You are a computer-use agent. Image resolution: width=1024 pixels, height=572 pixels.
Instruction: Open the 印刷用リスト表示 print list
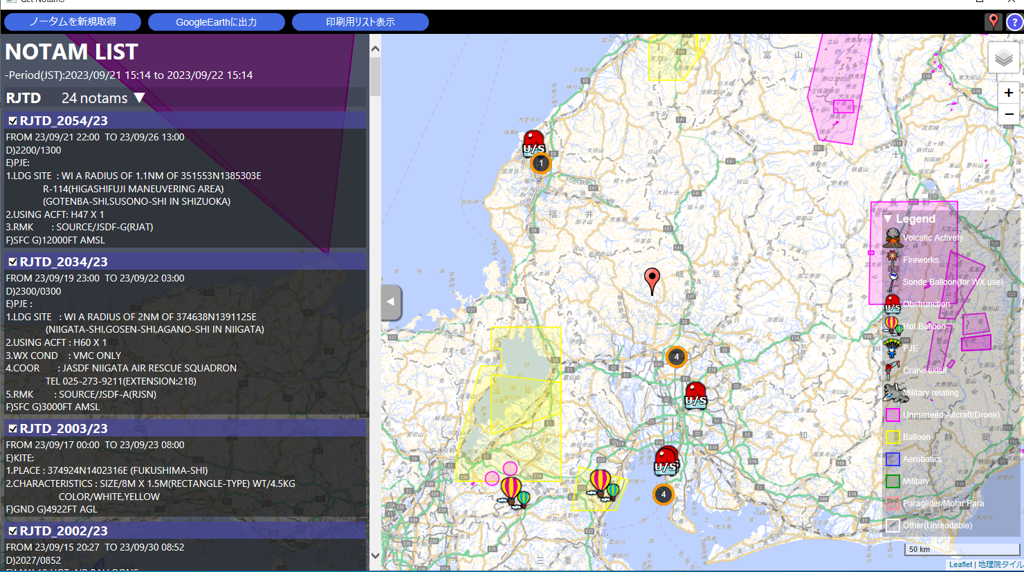pos(360,22)
